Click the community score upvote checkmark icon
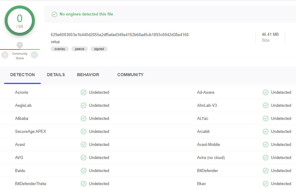The image size is (296, 189). 34,55
